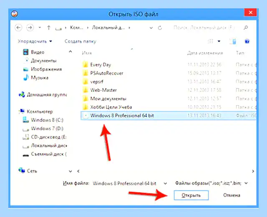Click the date 13.11.2013 16:43 cell
Screen dimensions: 267x217
pos(204,116)
